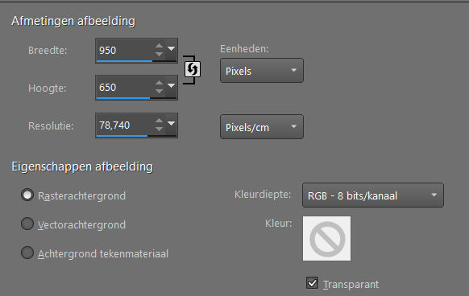Viewport: 469px width, 296px height.
Task: Uncheck the Transparant checkbox
Action: (312, 283)
